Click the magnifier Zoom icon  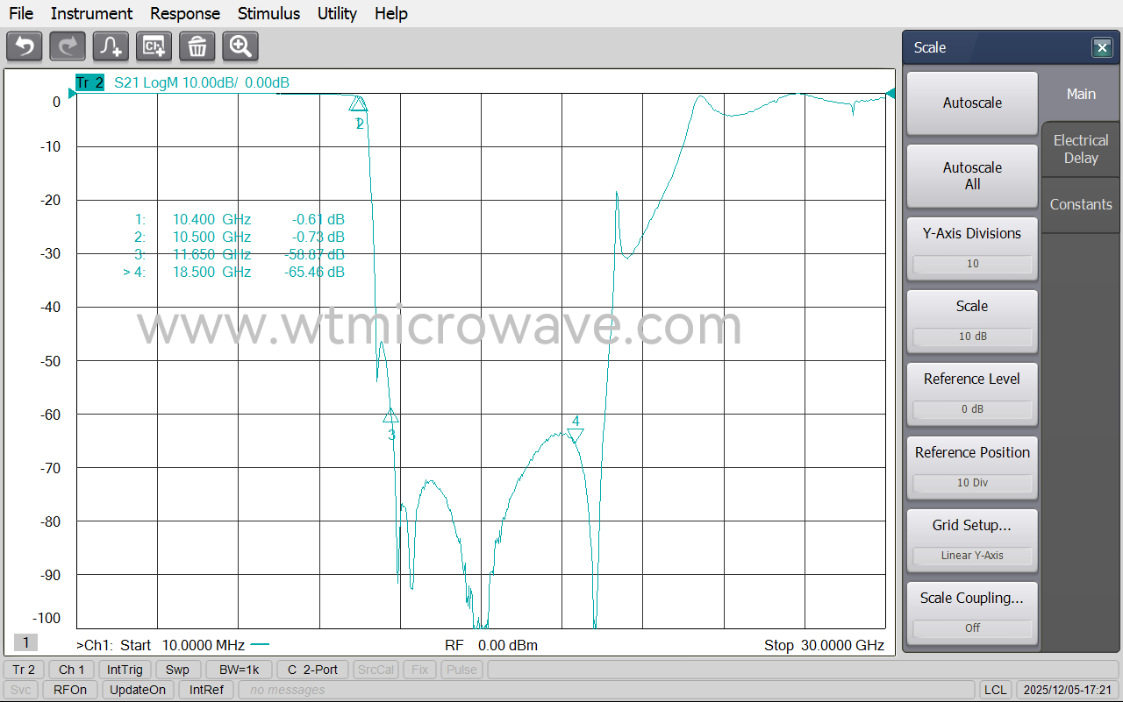click(x=240, y=46)
